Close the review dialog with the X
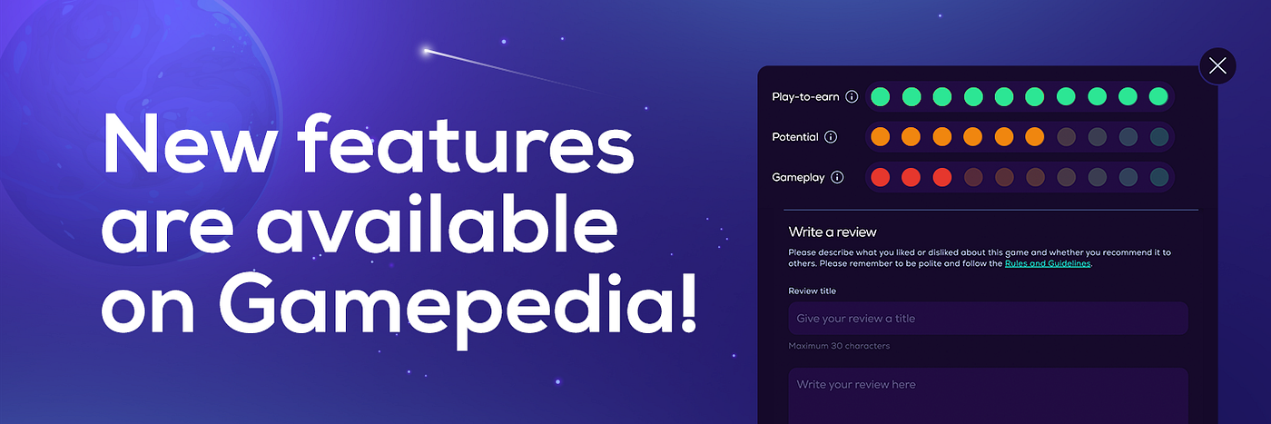Screen dimensions: 1271x424 (1217, 65)
